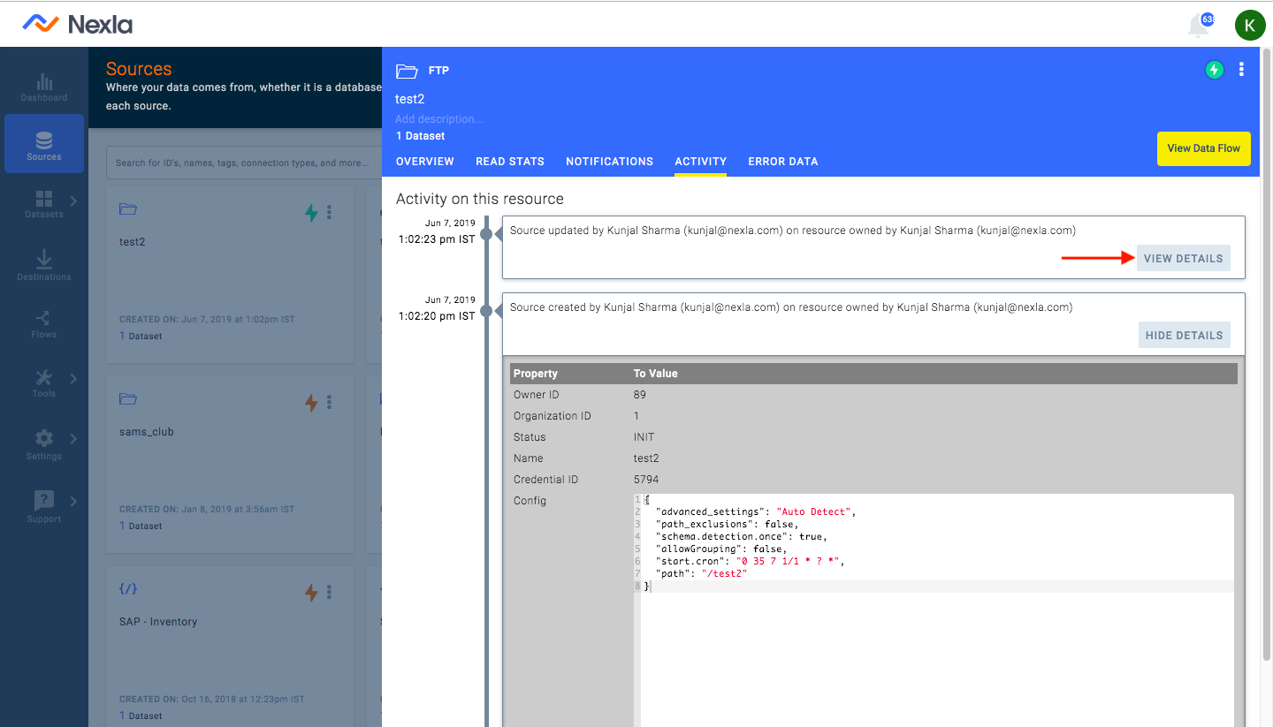Open Datasets in the sidebar

tap(44, 203)
